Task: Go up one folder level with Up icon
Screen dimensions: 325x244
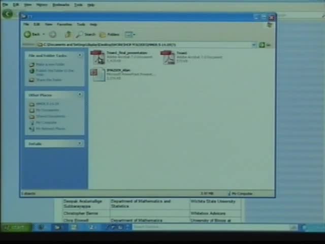Action: (x=68, y=34)
